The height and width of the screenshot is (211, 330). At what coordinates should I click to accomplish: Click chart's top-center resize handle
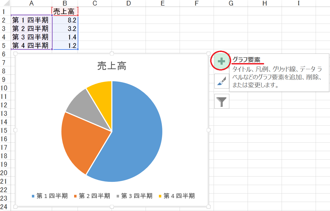112,54
